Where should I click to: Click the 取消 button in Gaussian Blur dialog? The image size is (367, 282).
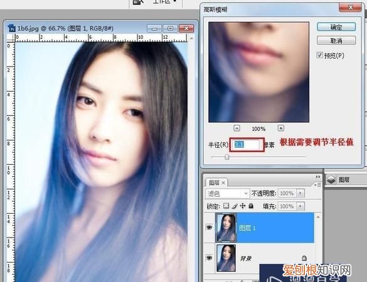pos(336,41)
